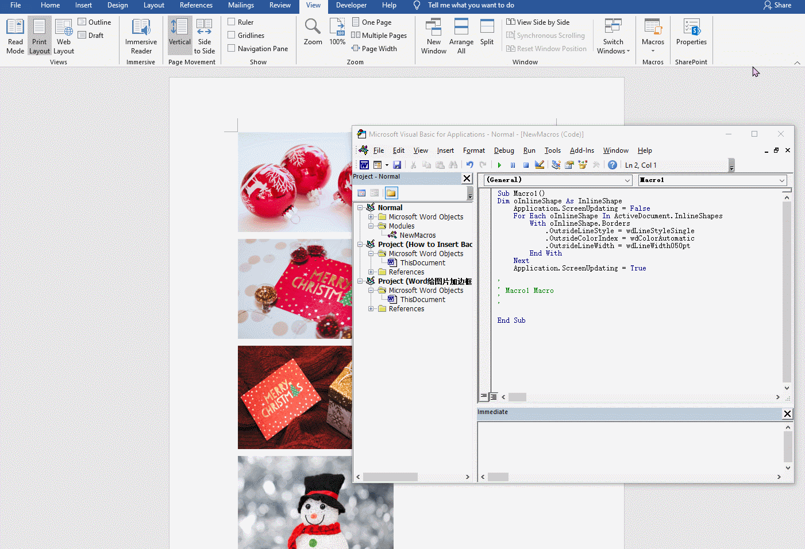This screenshot has height=549, width=805.
Task: Switch to Full Module View at code window bottom
Action: pyautogui.click(x=494, y=396)
